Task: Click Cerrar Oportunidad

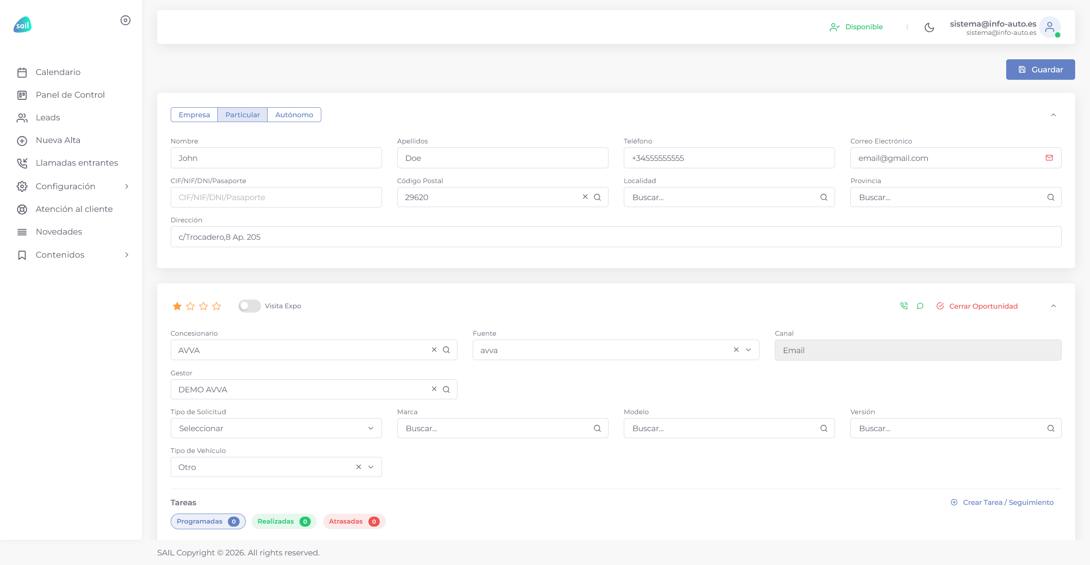Action: point(977,306)
